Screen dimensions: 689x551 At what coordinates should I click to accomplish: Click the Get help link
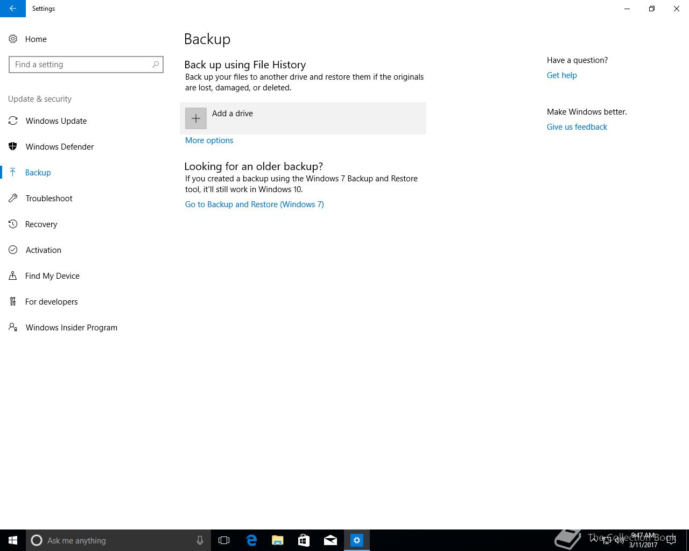coord(562,75)
